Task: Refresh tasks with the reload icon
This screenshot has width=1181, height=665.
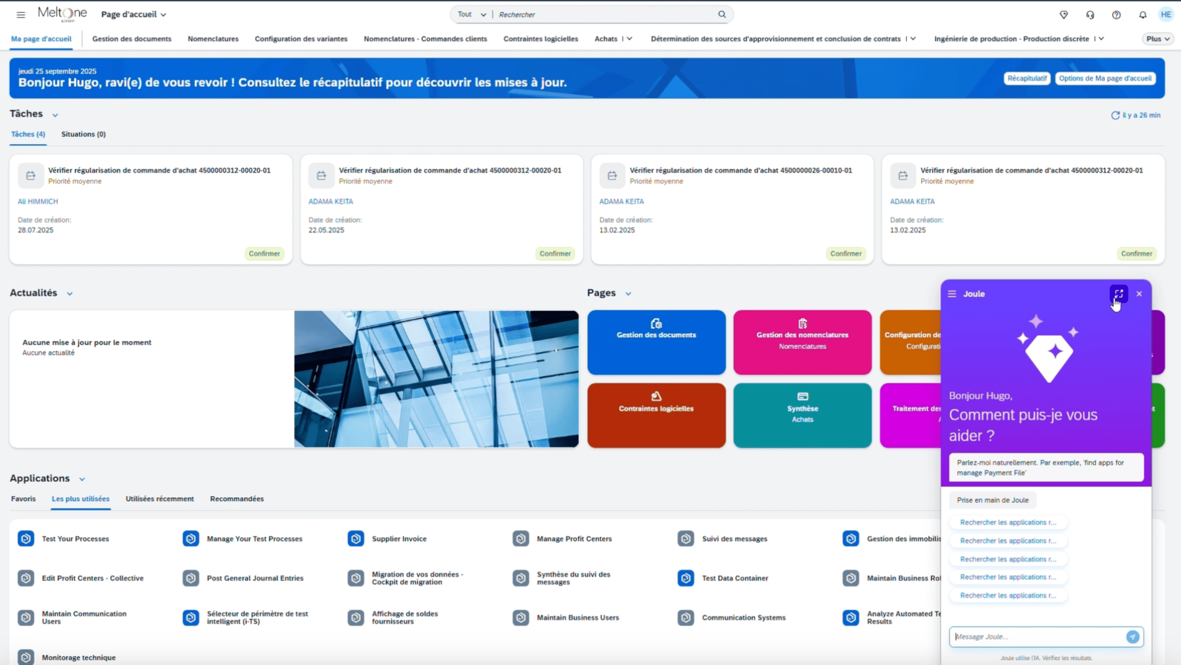Action: [1115, 116]
